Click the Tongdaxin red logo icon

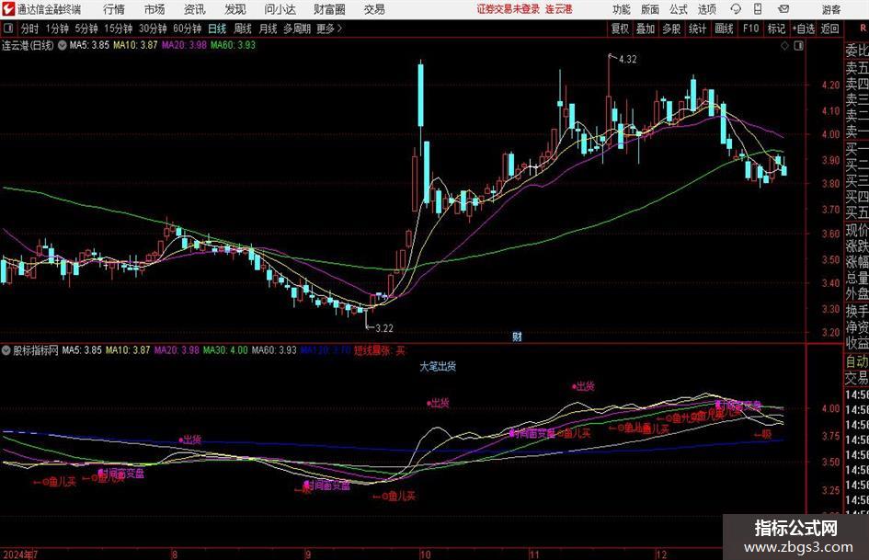click(x=8, y=9)
